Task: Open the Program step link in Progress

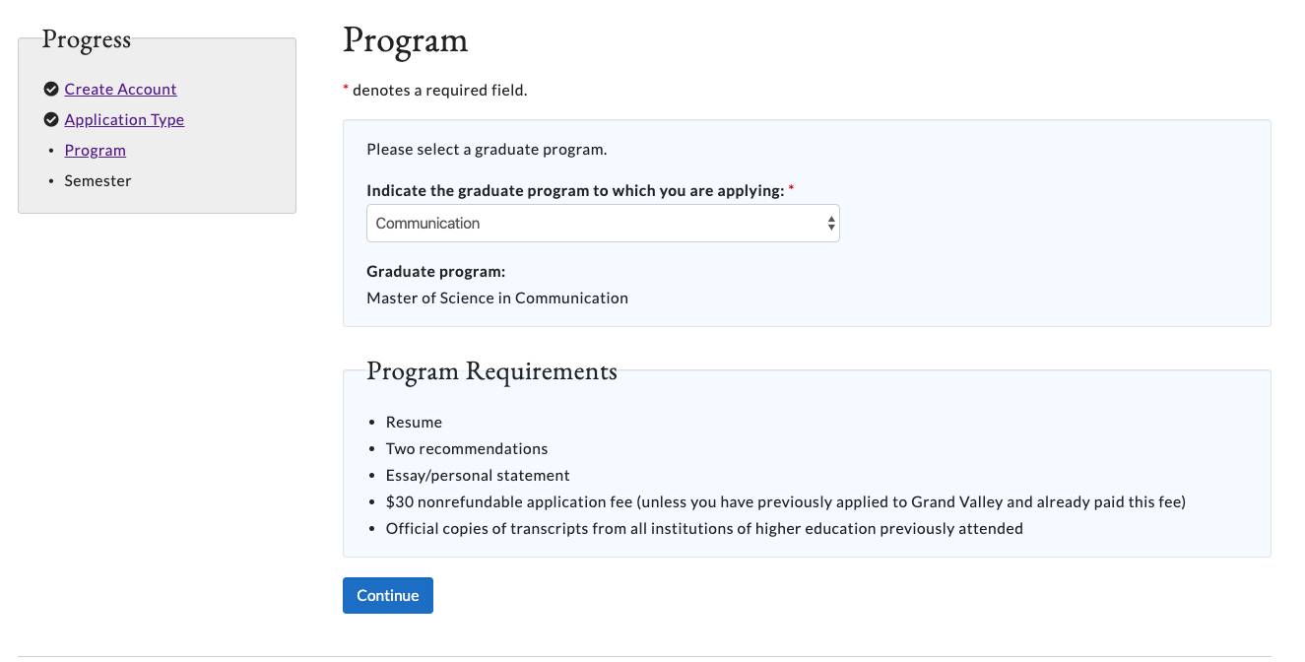Action: tap(95, 151)
